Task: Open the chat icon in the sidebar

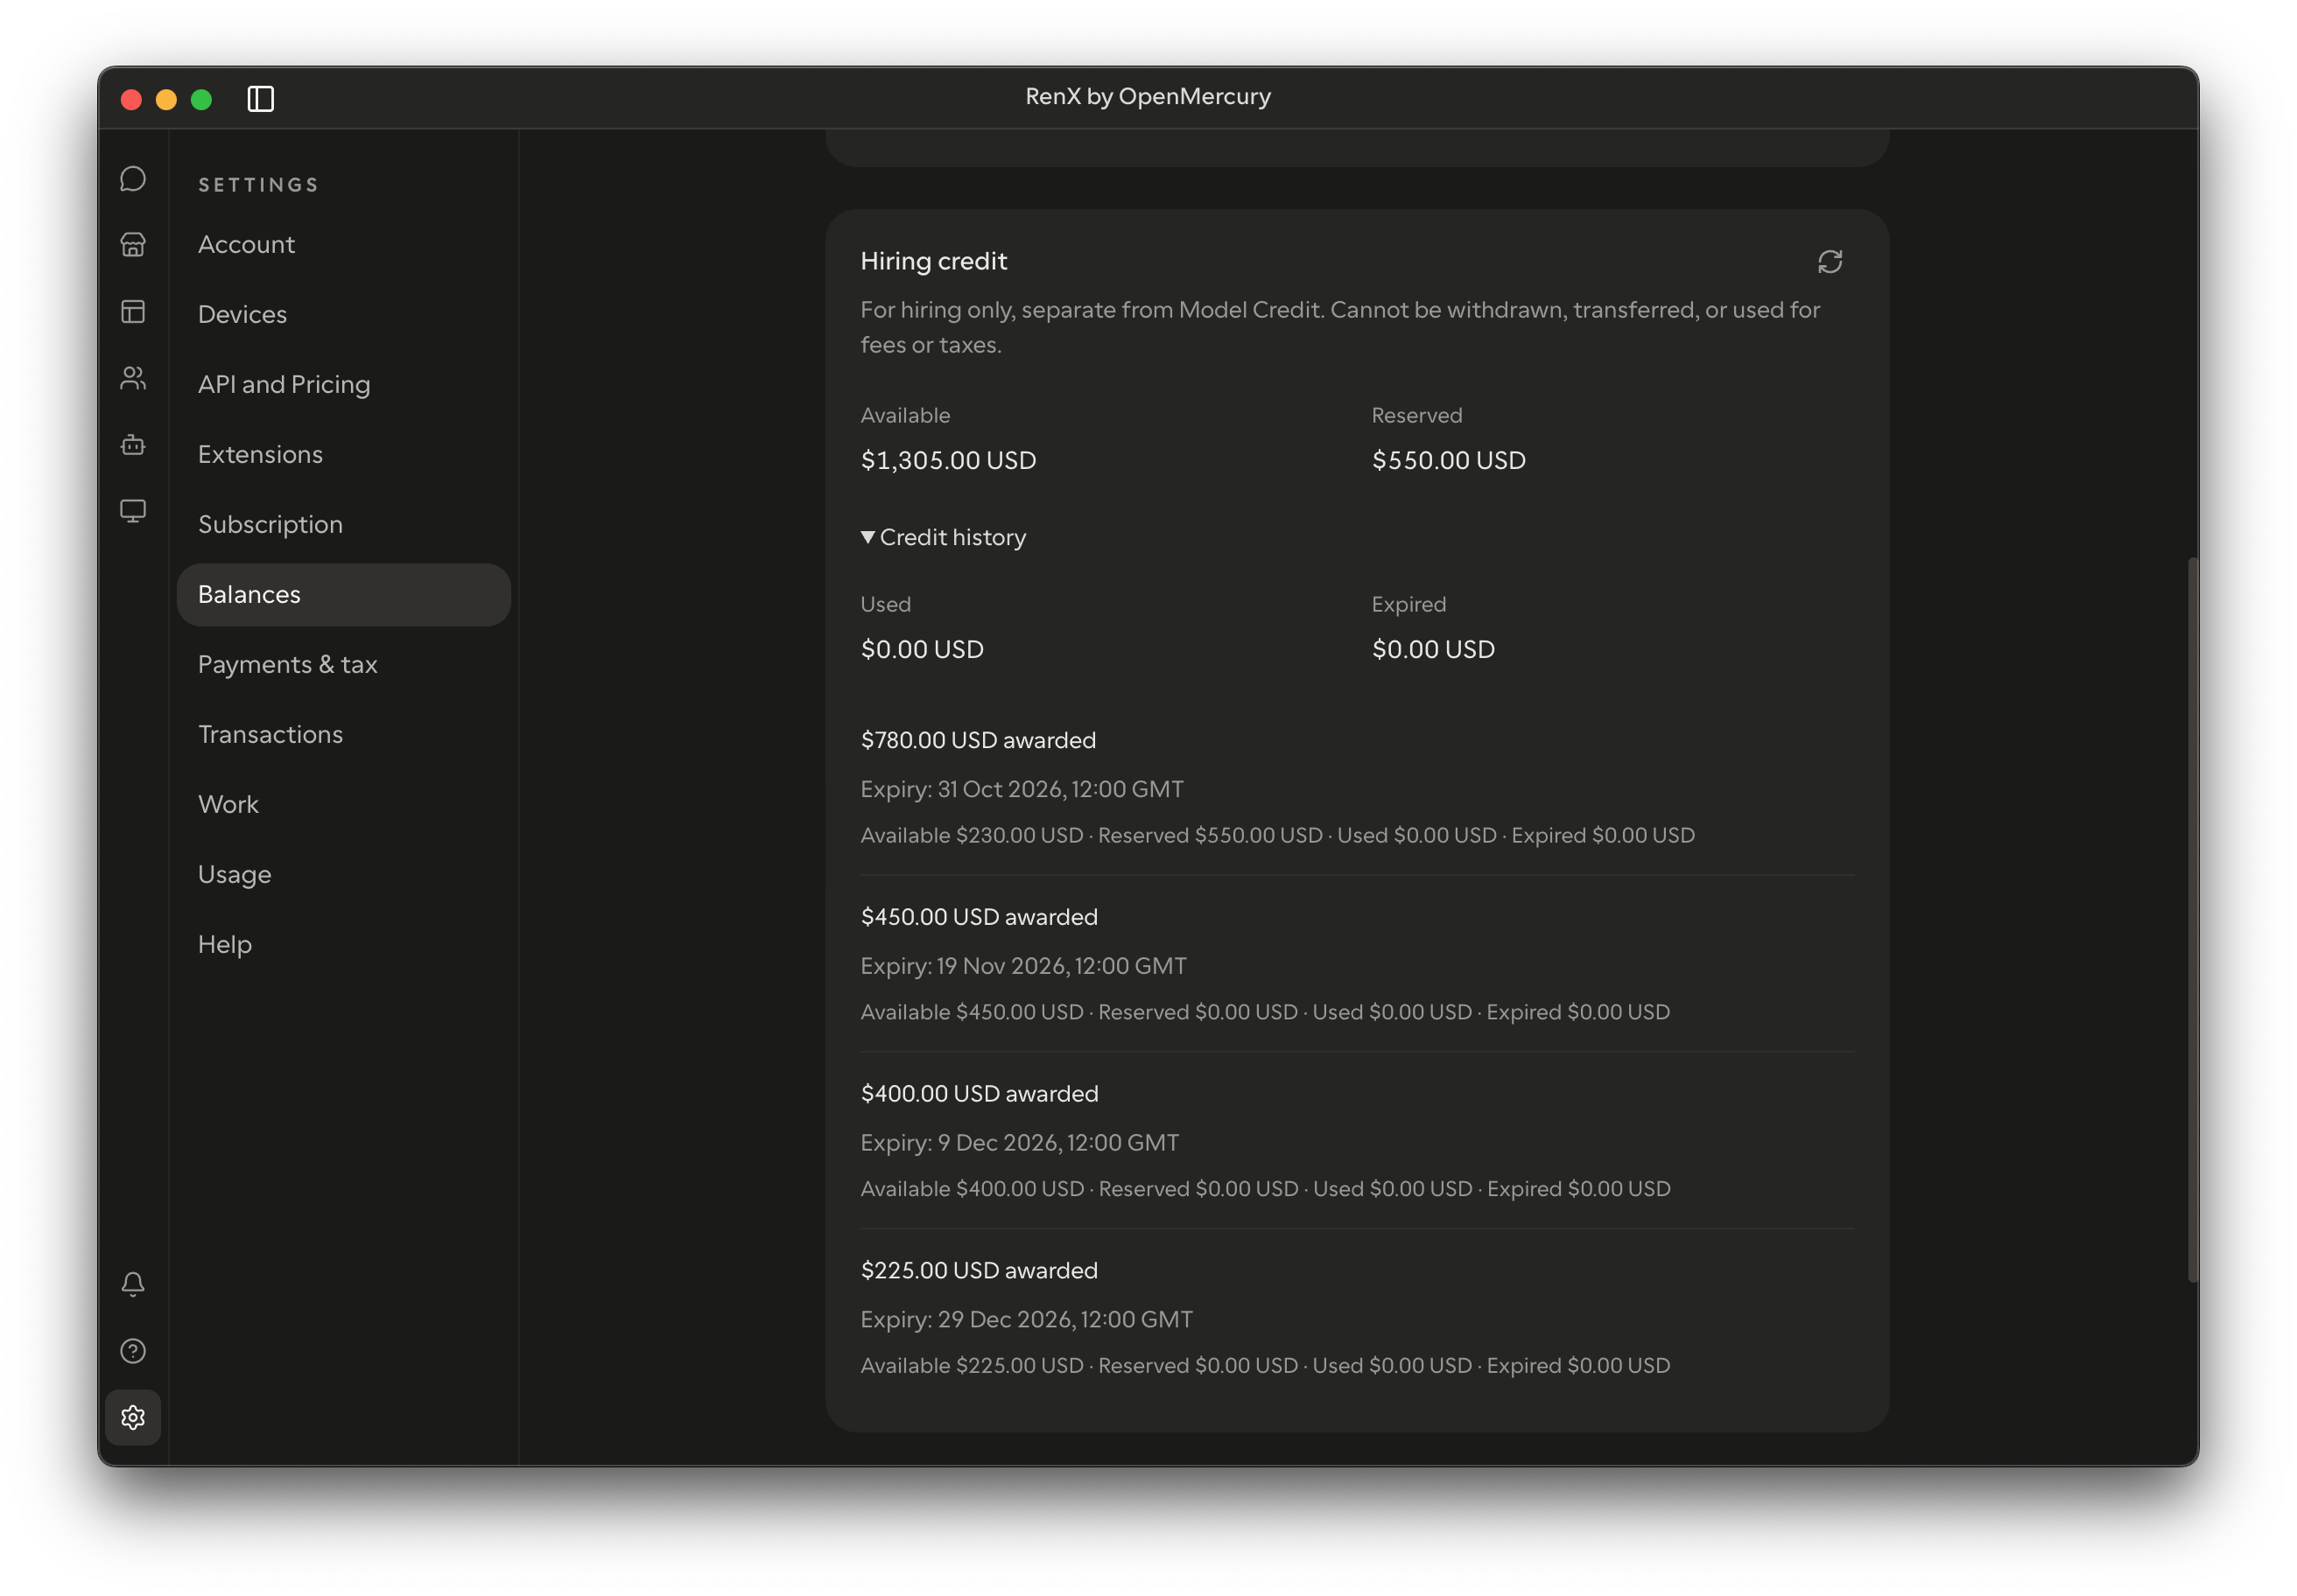Action: pyautogui.click(x=133, y=179)
